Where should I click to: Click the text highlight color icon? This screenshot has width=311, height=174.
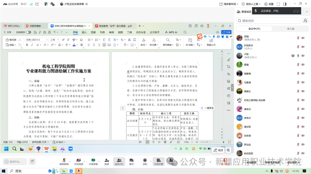click(67, 45)
